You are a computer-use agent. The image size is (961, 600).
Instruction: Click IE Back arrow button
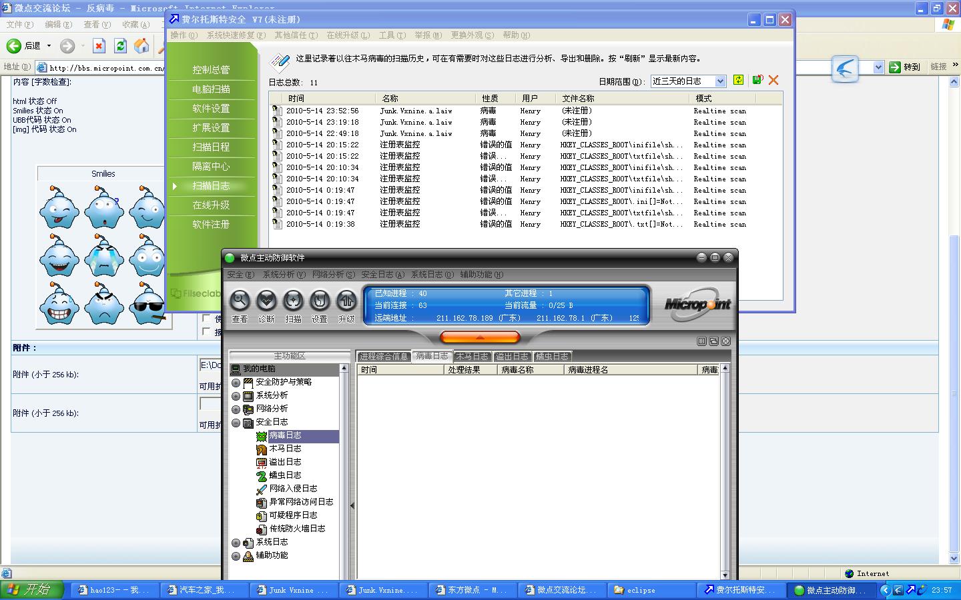[x=14, y=45]
